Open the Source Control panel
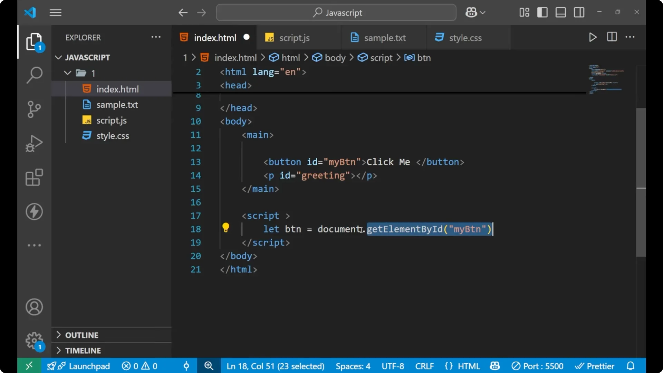Viewport: 663px width, 373px height. click(x=34, y=109)
